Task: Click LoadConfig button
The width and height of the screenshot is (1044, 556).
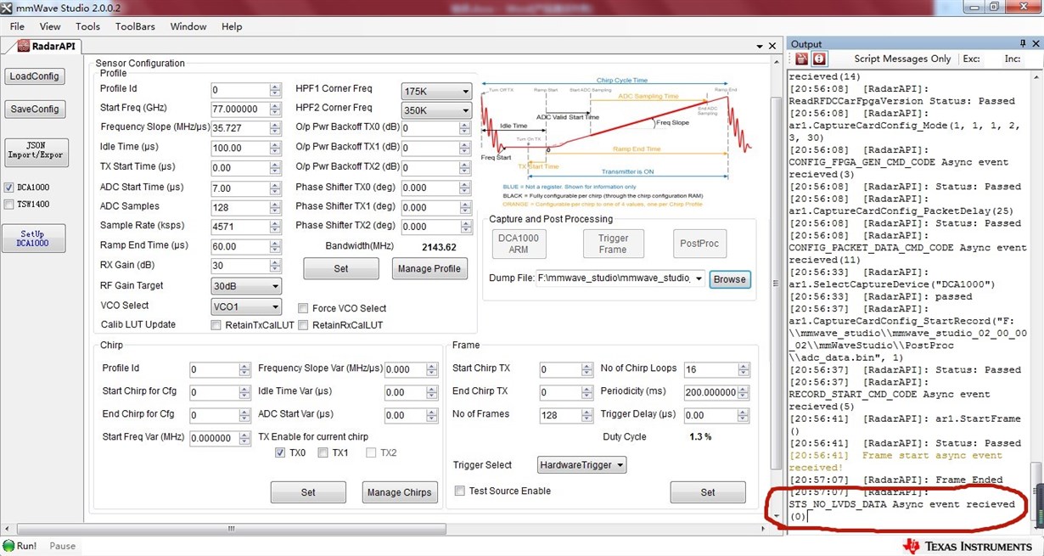Action: coord(35,76)
